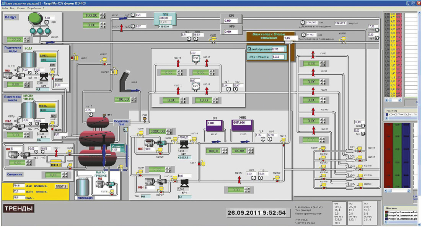The image size is (422, 227).
Task: Open the КР1 black regulator valve
Action: point(43,77)
